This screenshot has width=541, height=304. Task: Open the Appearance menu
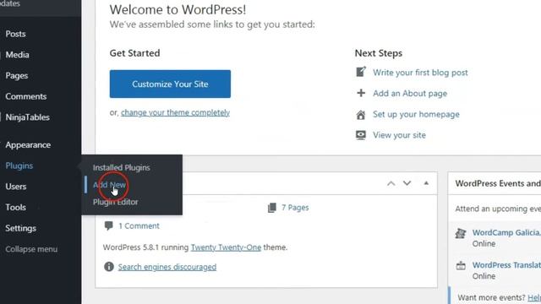pos(28,144)
